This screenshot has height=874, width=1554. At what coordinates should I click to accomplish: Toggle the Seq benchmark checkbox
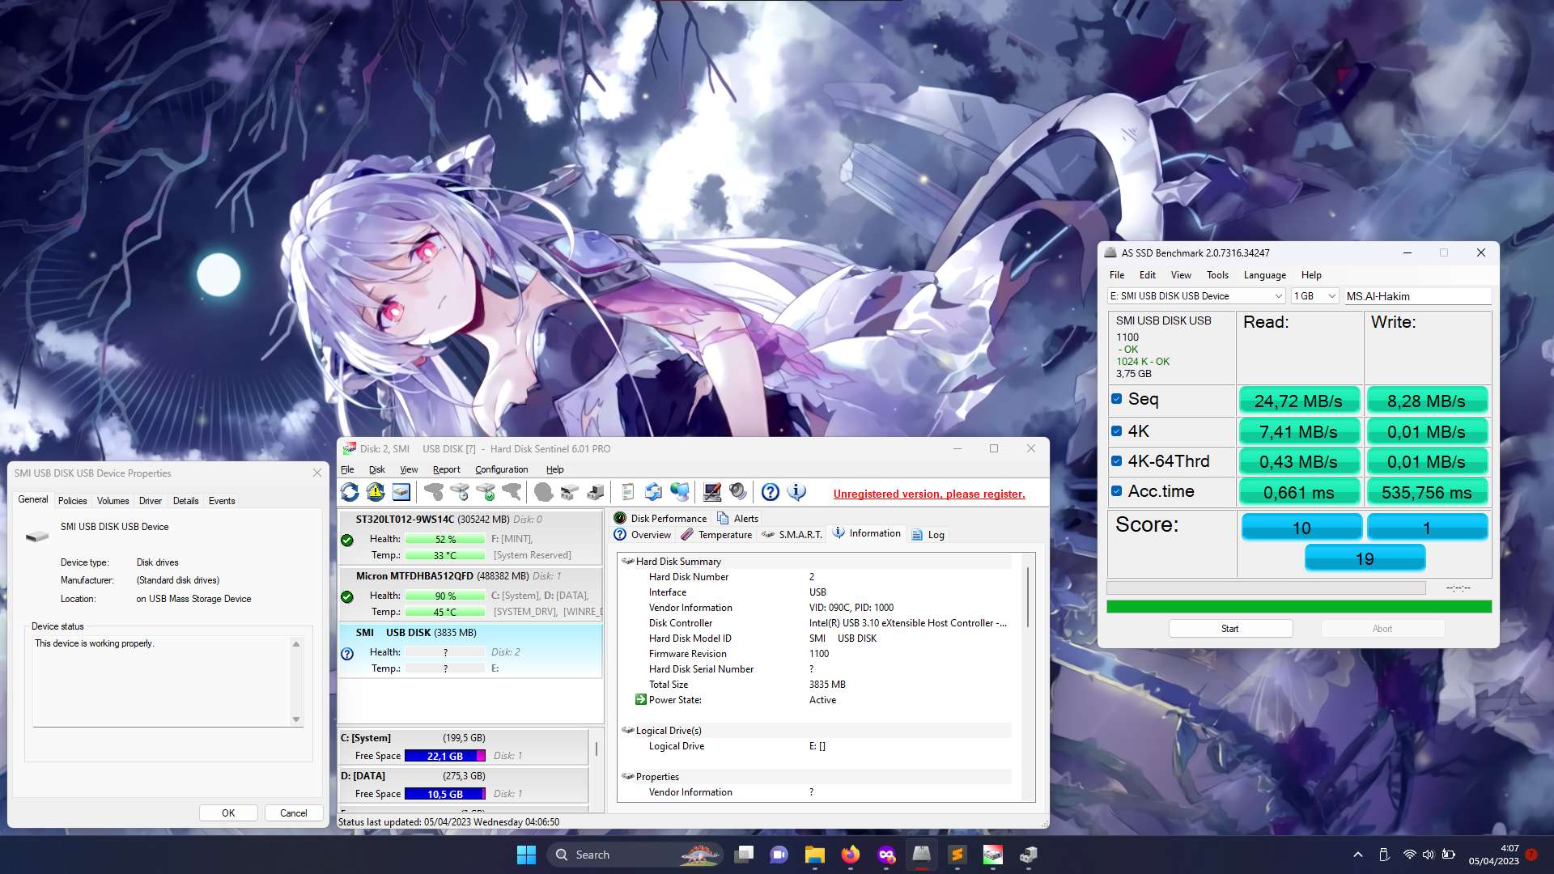[1116, 399]
